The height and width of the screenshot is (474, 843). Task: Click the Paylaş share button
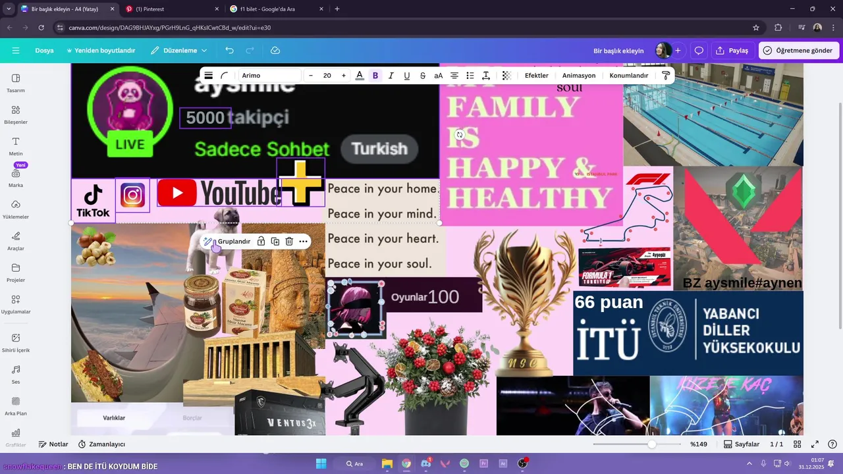click(732, 51)
